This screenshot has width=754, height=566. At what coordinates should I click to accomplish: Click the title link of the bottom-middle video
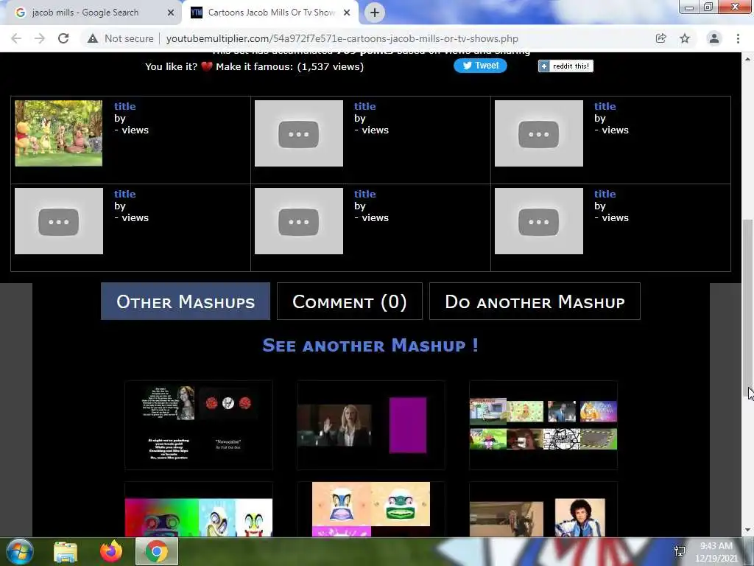click(x=365, y=194)
